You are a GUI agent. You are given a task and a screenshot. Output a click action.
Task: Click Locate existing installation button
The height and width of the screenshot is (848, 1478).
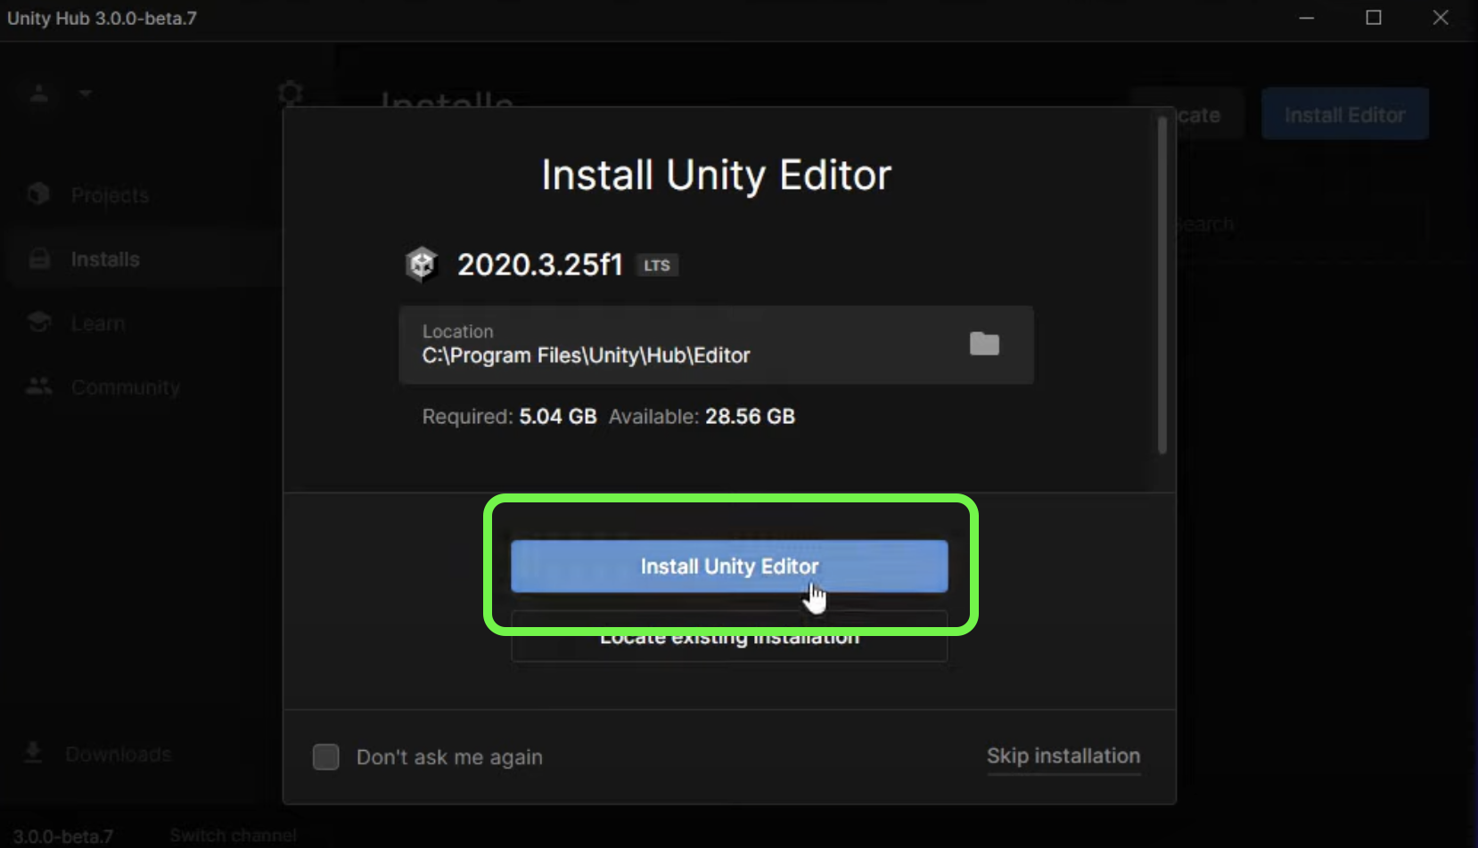click(729, 638)
